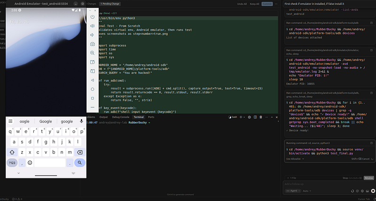376x201 pixels.
Task: Open terminal panel more actions menu
Action: 266,117
